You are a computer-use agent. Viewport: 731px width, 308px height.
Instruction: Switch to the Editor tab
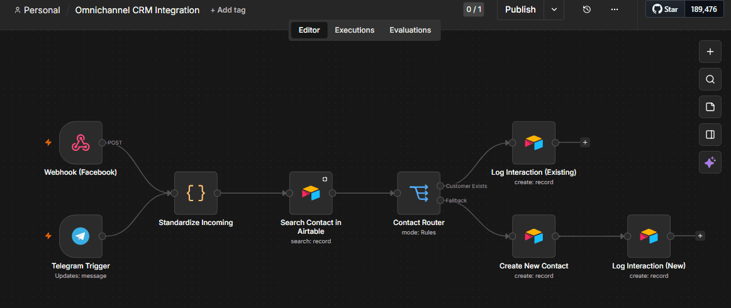click(x=309, y=30)
